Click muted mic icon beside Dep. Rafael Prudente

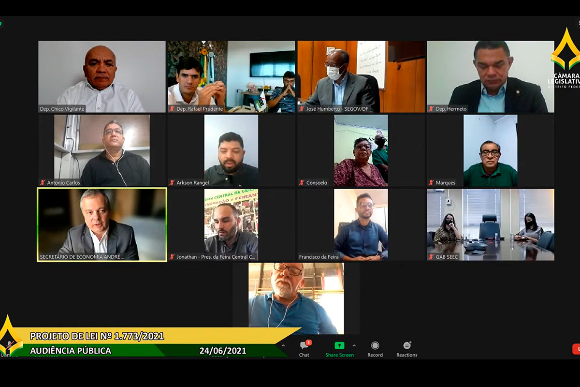[x=172, y=109]
